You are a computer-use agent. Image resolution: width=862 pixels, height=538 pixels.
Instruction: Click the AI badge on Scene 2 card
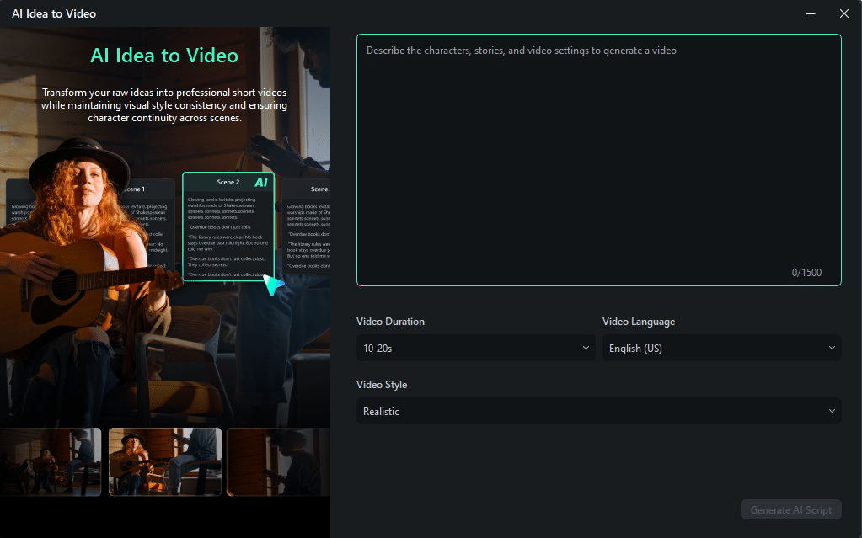click(260, 182)
